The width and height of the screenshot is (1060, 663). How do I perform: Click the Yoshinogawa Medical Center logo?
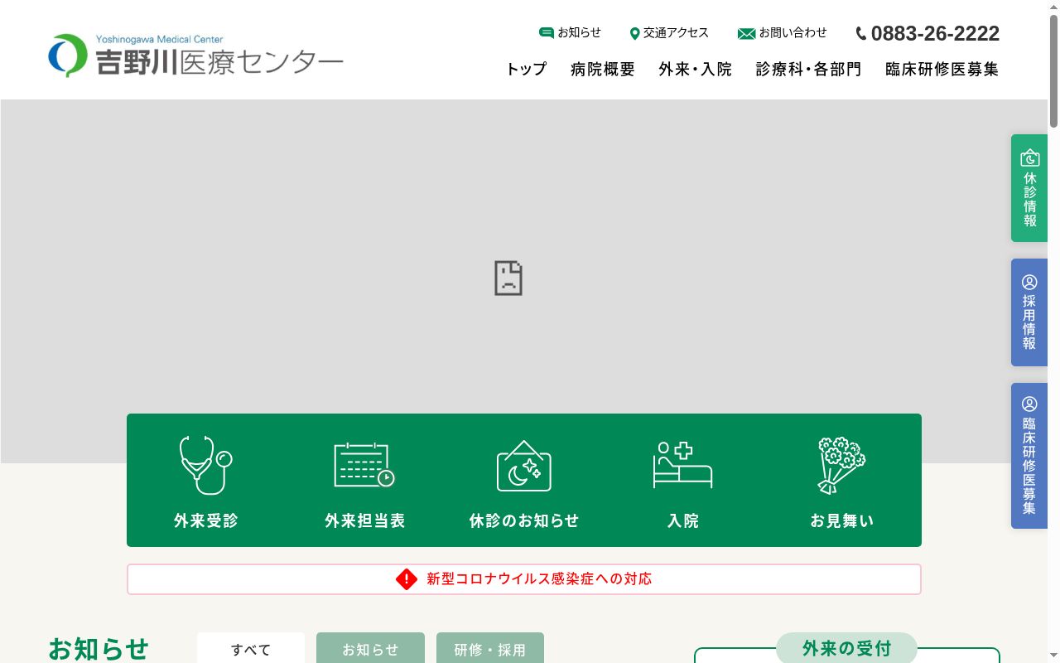point(195,56)
